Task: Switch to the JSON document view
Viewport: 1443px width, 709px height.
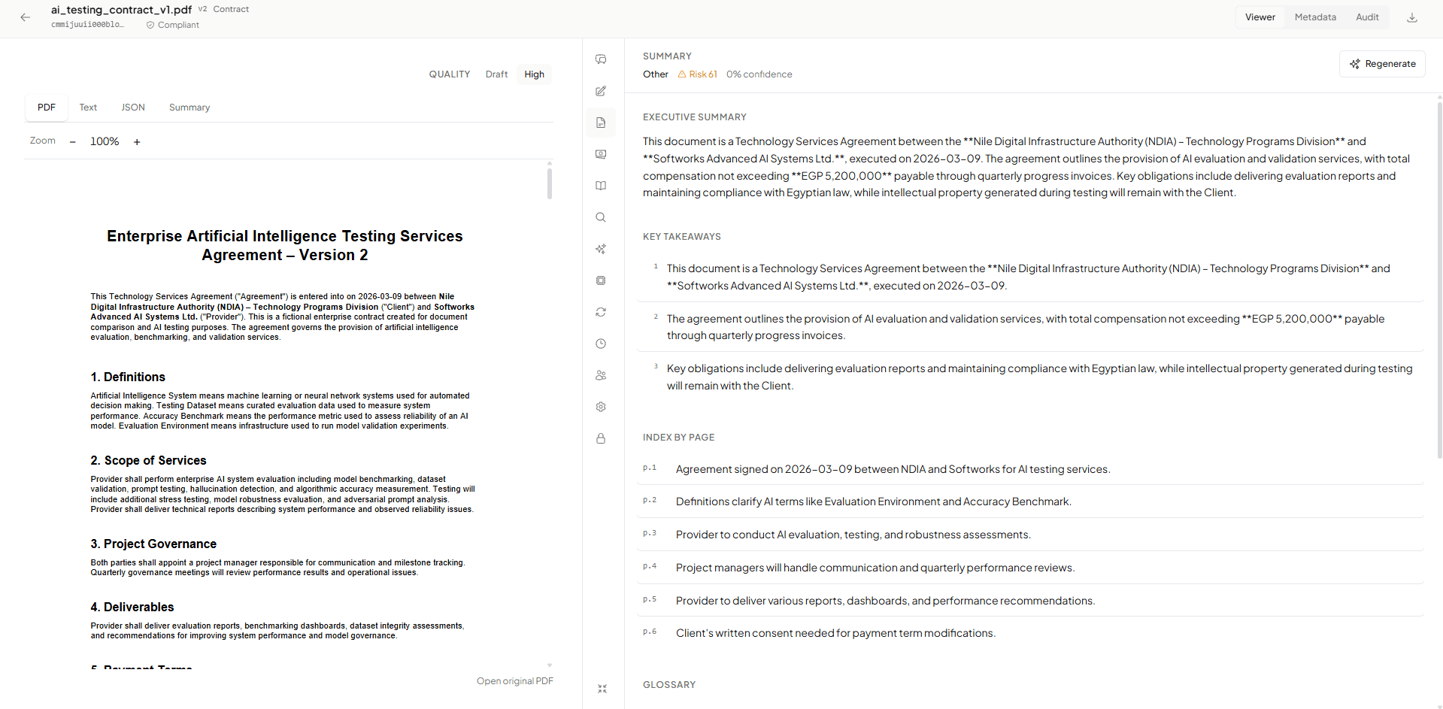Action: [132, 107]
